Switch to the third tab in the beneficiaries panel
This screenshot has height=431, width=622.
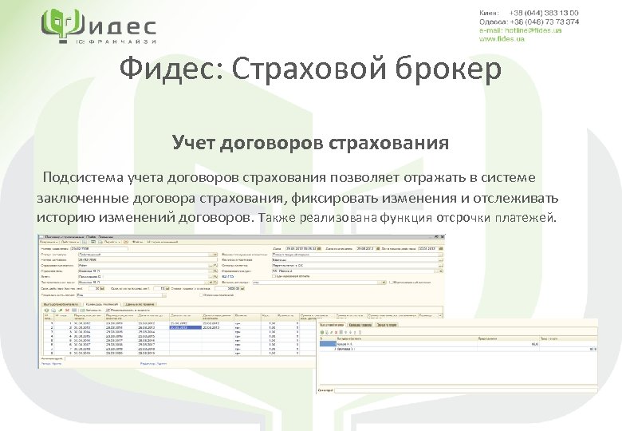pos(387,325)
